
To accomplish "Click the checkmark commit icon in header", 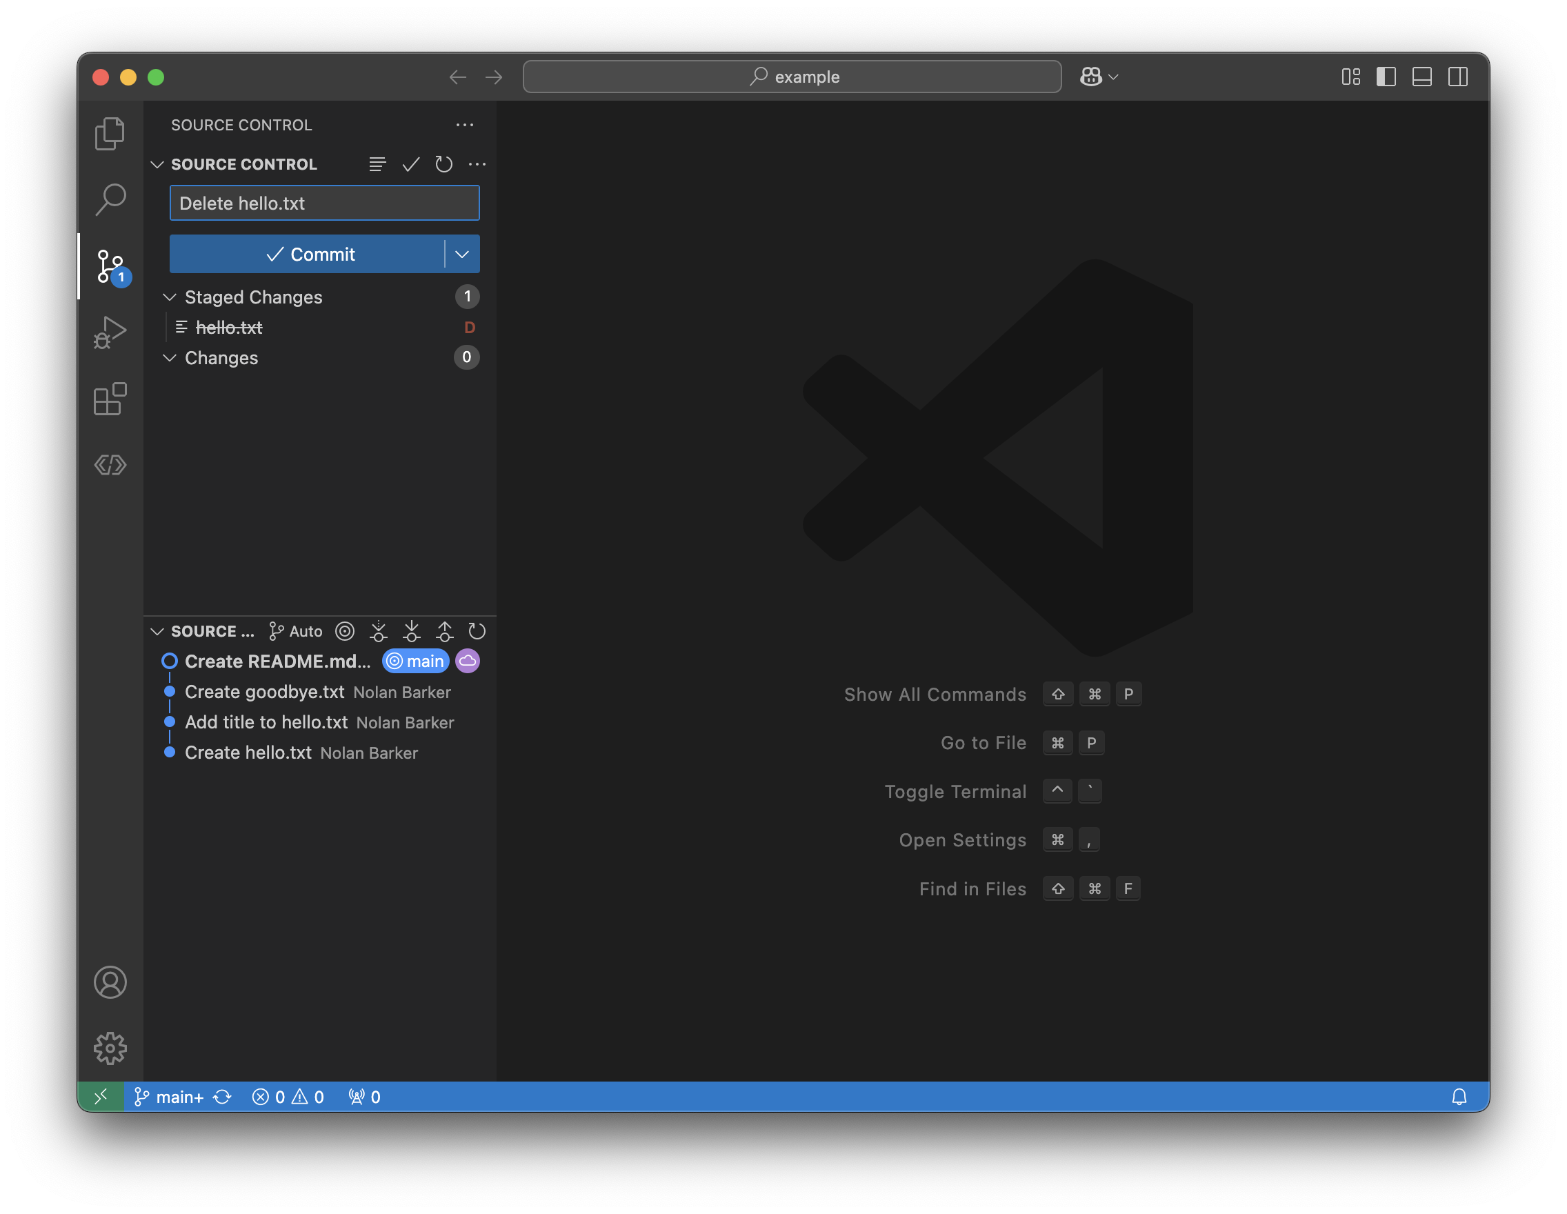I will click(x=411, y=164).
